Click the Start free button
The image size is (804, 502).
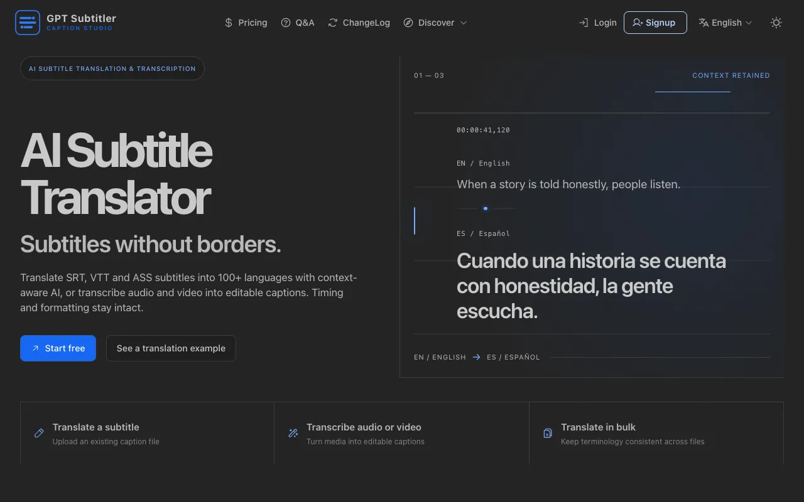(x=58, y=348)
